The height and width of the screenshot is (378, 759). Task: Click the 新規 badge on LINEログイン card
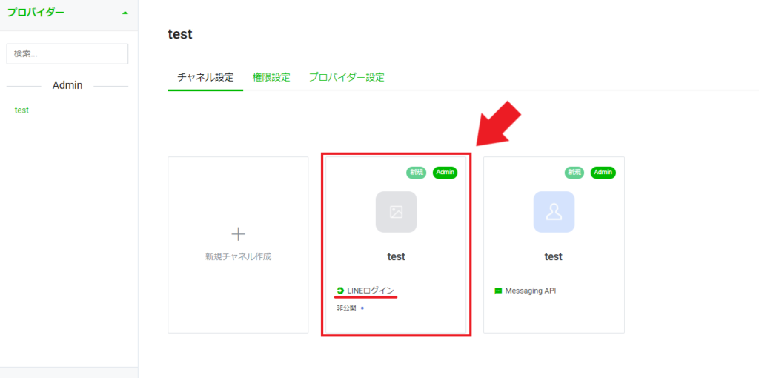click(x=417, y=173)
